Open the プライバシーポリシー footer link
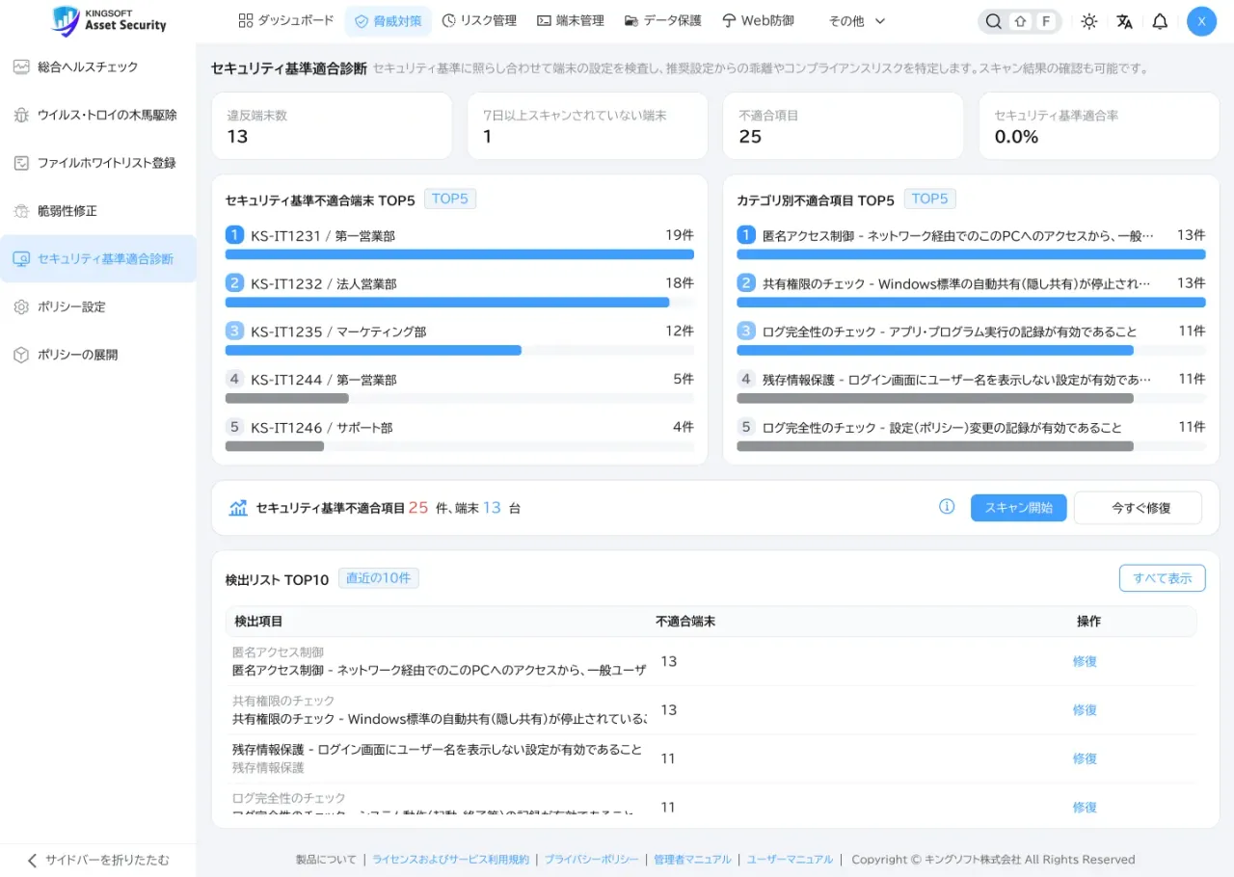 pyautogui.click(x=591, y=860)
